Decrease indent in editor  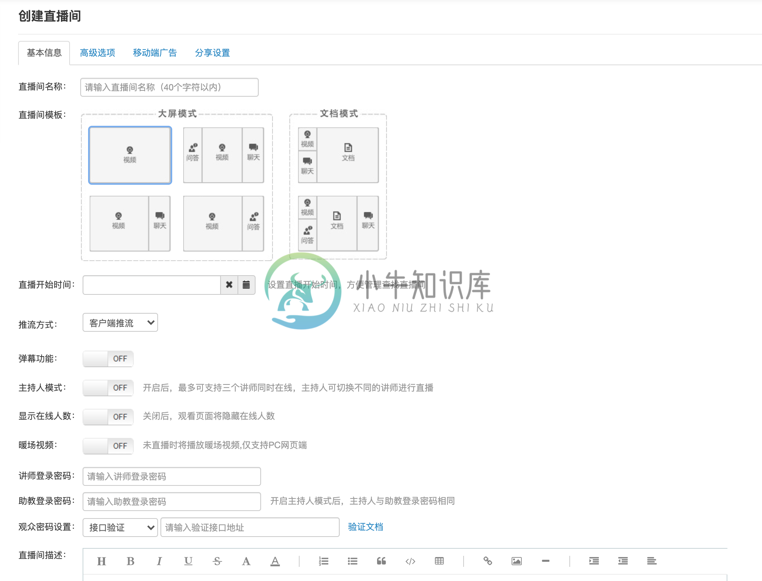coord(623,561)
